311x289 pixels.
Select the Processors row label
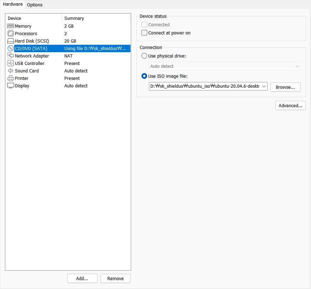pos(26,33)
